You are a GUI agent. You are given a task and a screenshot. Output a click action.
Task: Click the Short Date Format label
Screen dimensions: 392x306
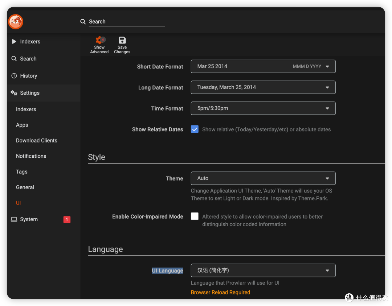160,67
